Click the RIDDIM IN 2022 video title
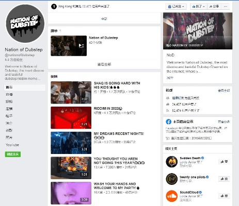The image size is (239, 206). (108, 109)
